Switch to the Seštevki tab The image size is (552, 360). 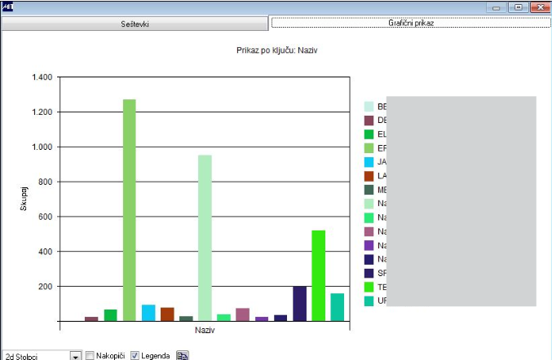click(x=135, y=24)
